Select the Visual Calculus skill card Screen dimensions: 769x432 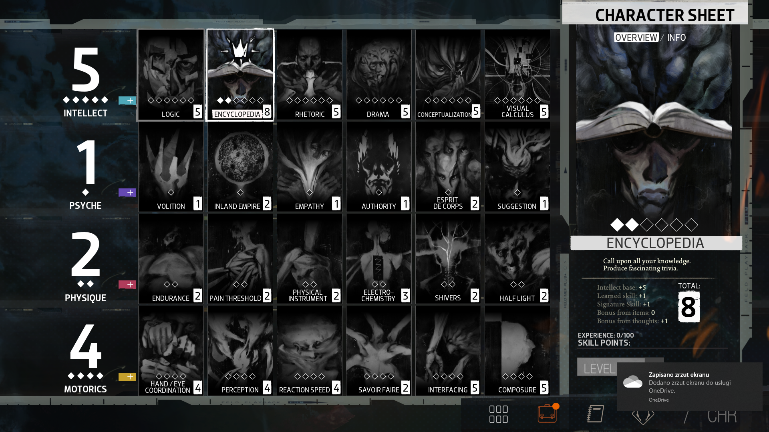point(517,74)
